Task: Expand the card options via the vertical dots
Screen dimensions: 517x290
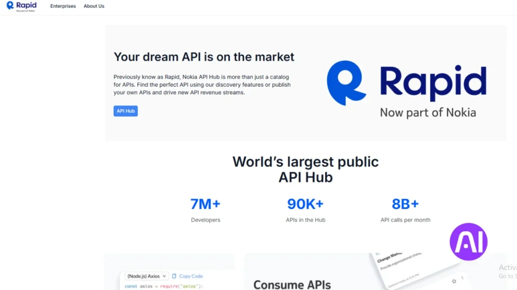Action: tap(462, 277)
